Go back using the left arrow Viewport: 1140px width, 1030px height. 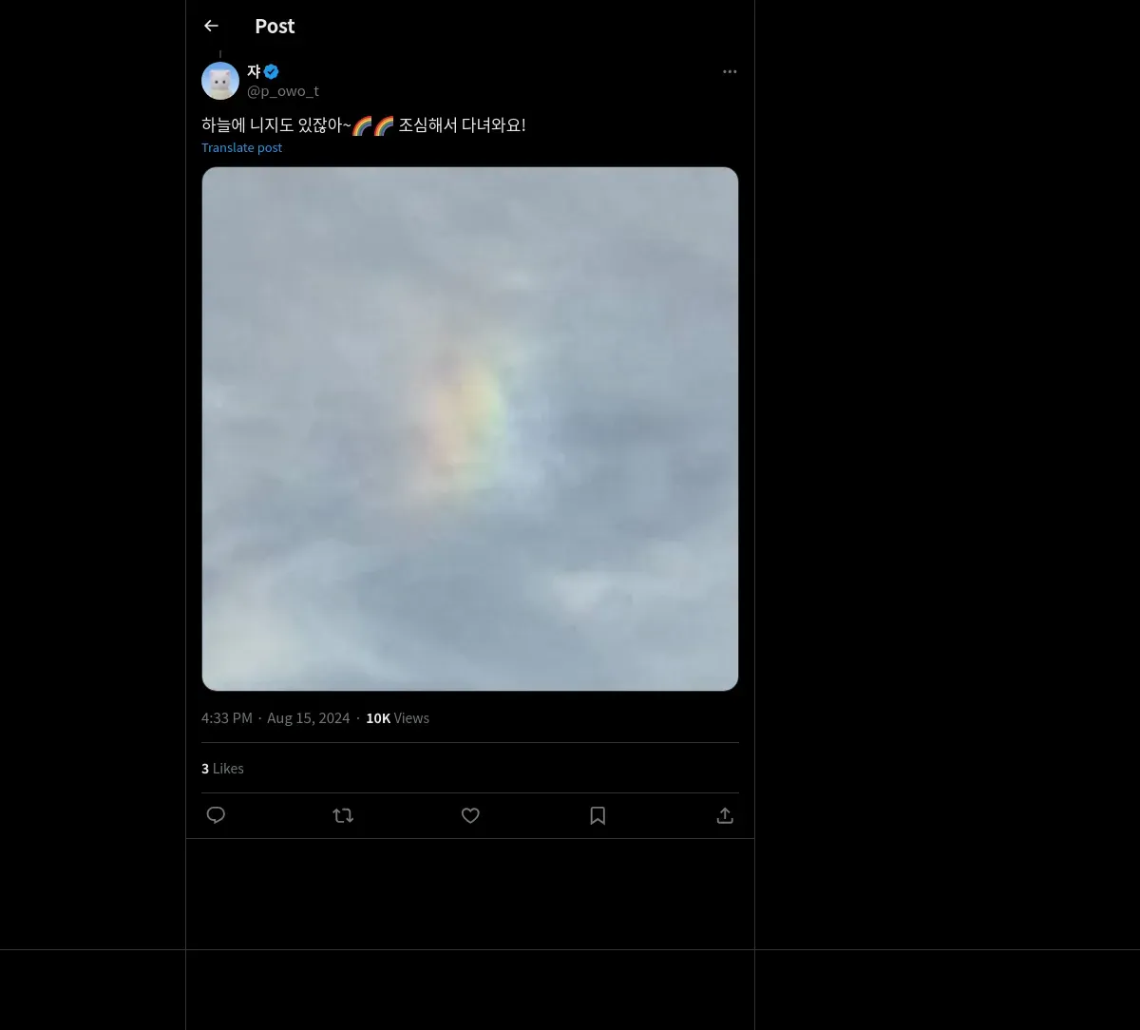[211, 26]
